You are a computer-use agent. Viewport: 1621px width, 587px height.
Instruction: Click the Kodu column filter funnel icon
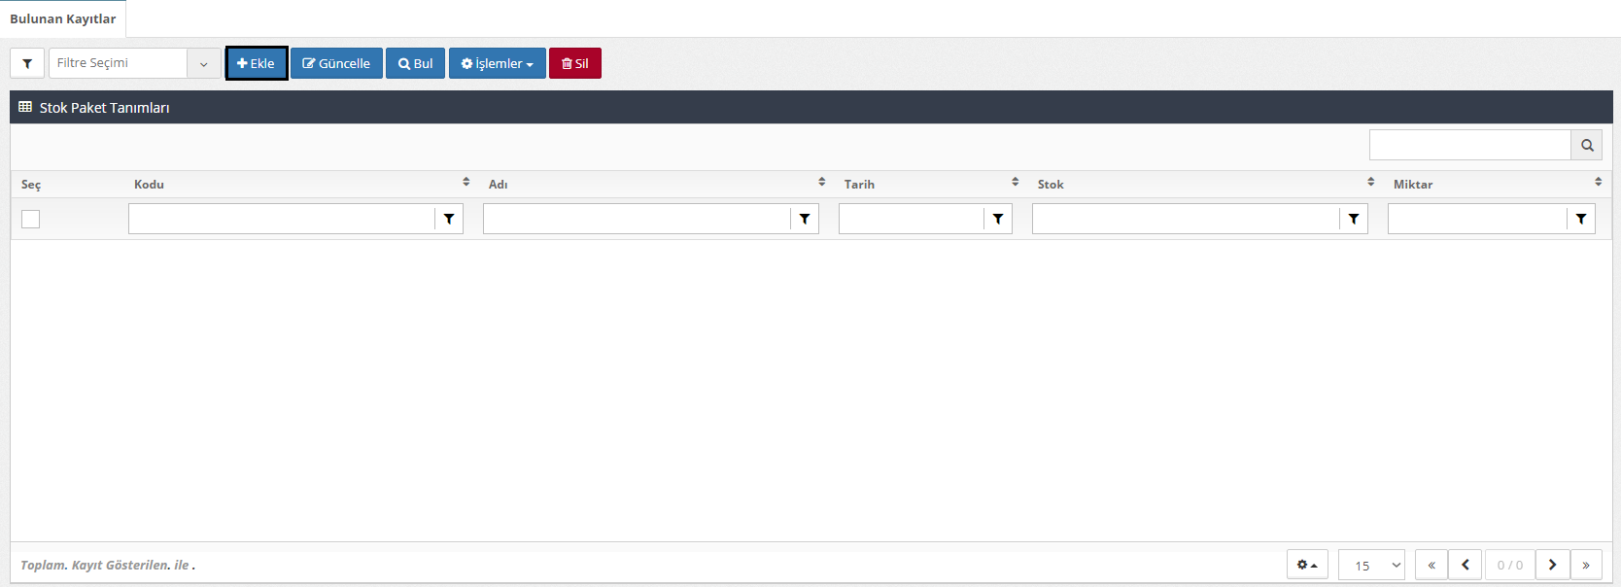coord(449,219)
